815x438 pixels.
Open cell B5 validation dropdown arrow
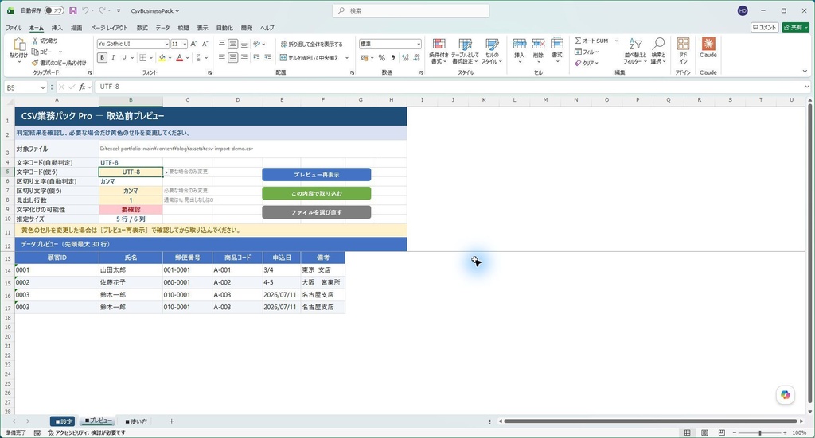(167, 172)
